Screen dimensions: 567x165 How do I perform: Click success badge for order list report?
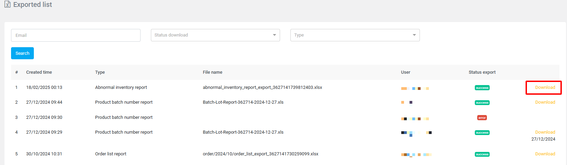pos(482,154)
